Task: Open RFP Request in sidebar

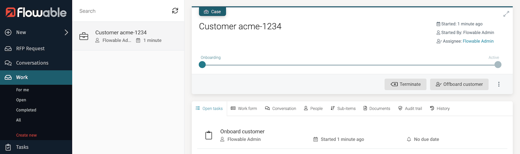Action: click(30, 49)
